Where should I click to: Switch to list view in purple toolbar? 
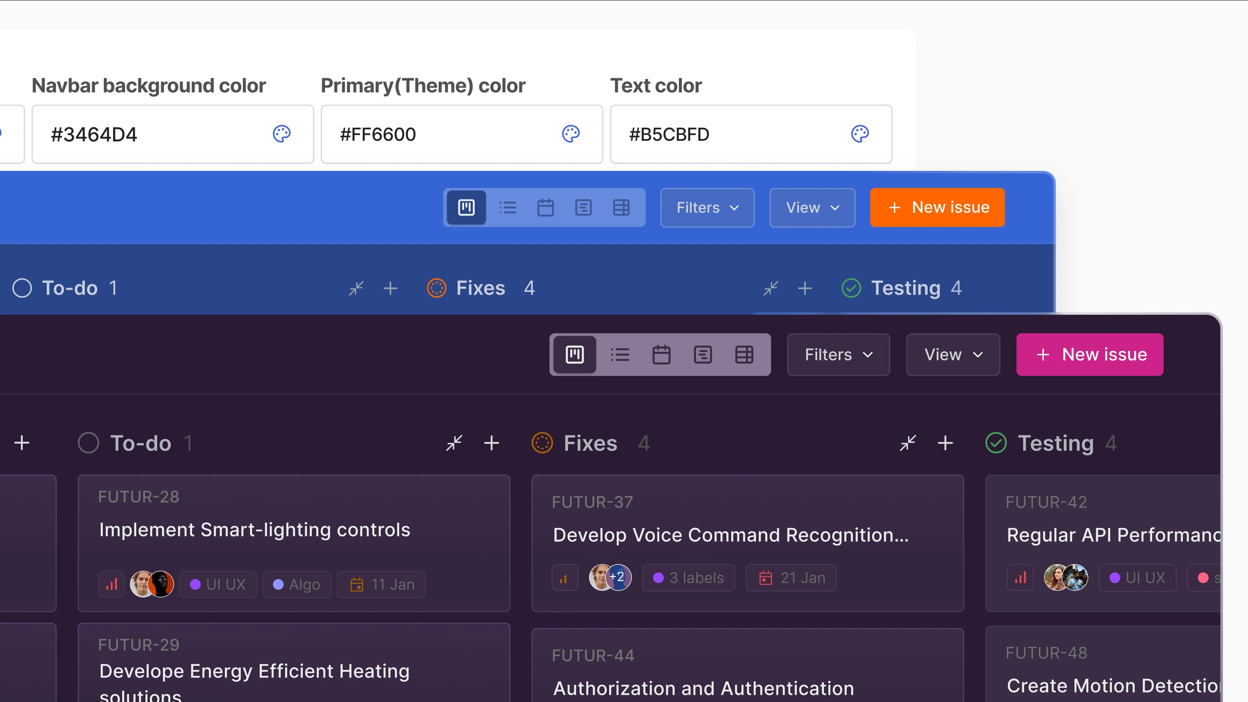click(x=620, y=355)
